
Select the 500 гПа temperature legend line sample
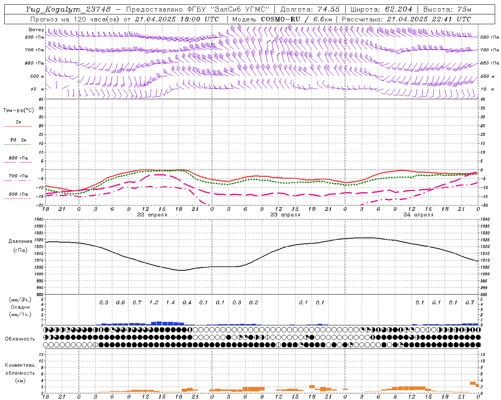[x=17, y=199]
